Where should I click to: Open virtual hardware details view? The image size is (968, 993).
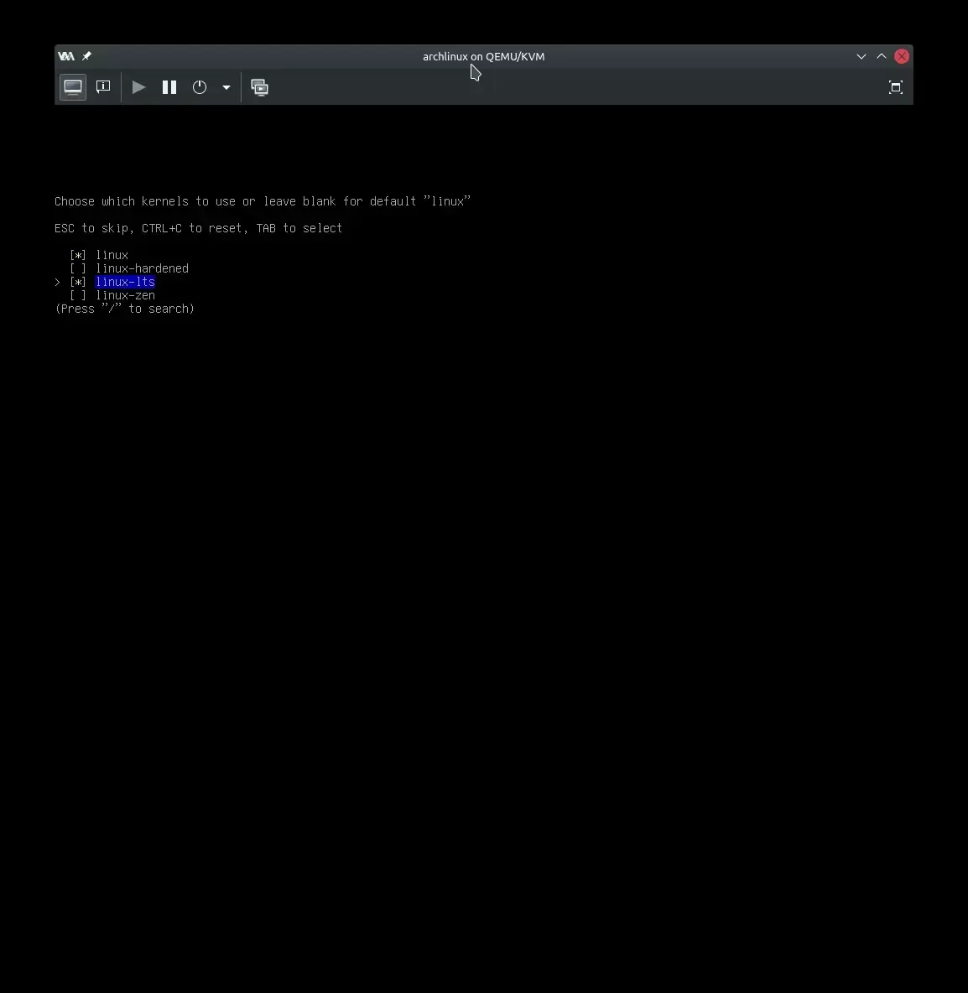103,87
